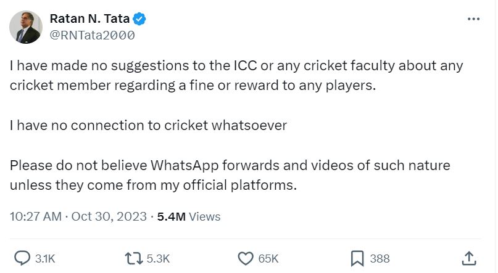Viewport: 498px width, 273px height.
Task: Click the 388 bookmarks count
Action: (380, 259)
